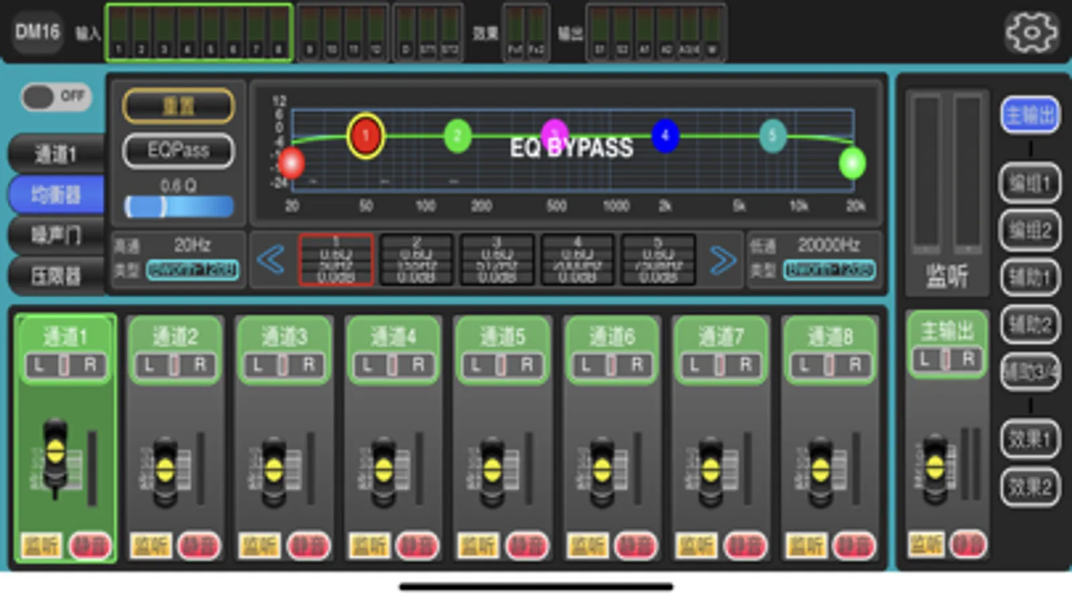Switch to the 均衡器 tab

56,195
